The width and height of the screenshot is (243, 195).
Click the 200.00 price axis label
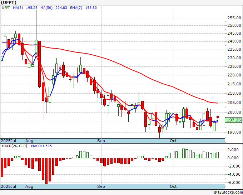(234, 112)
